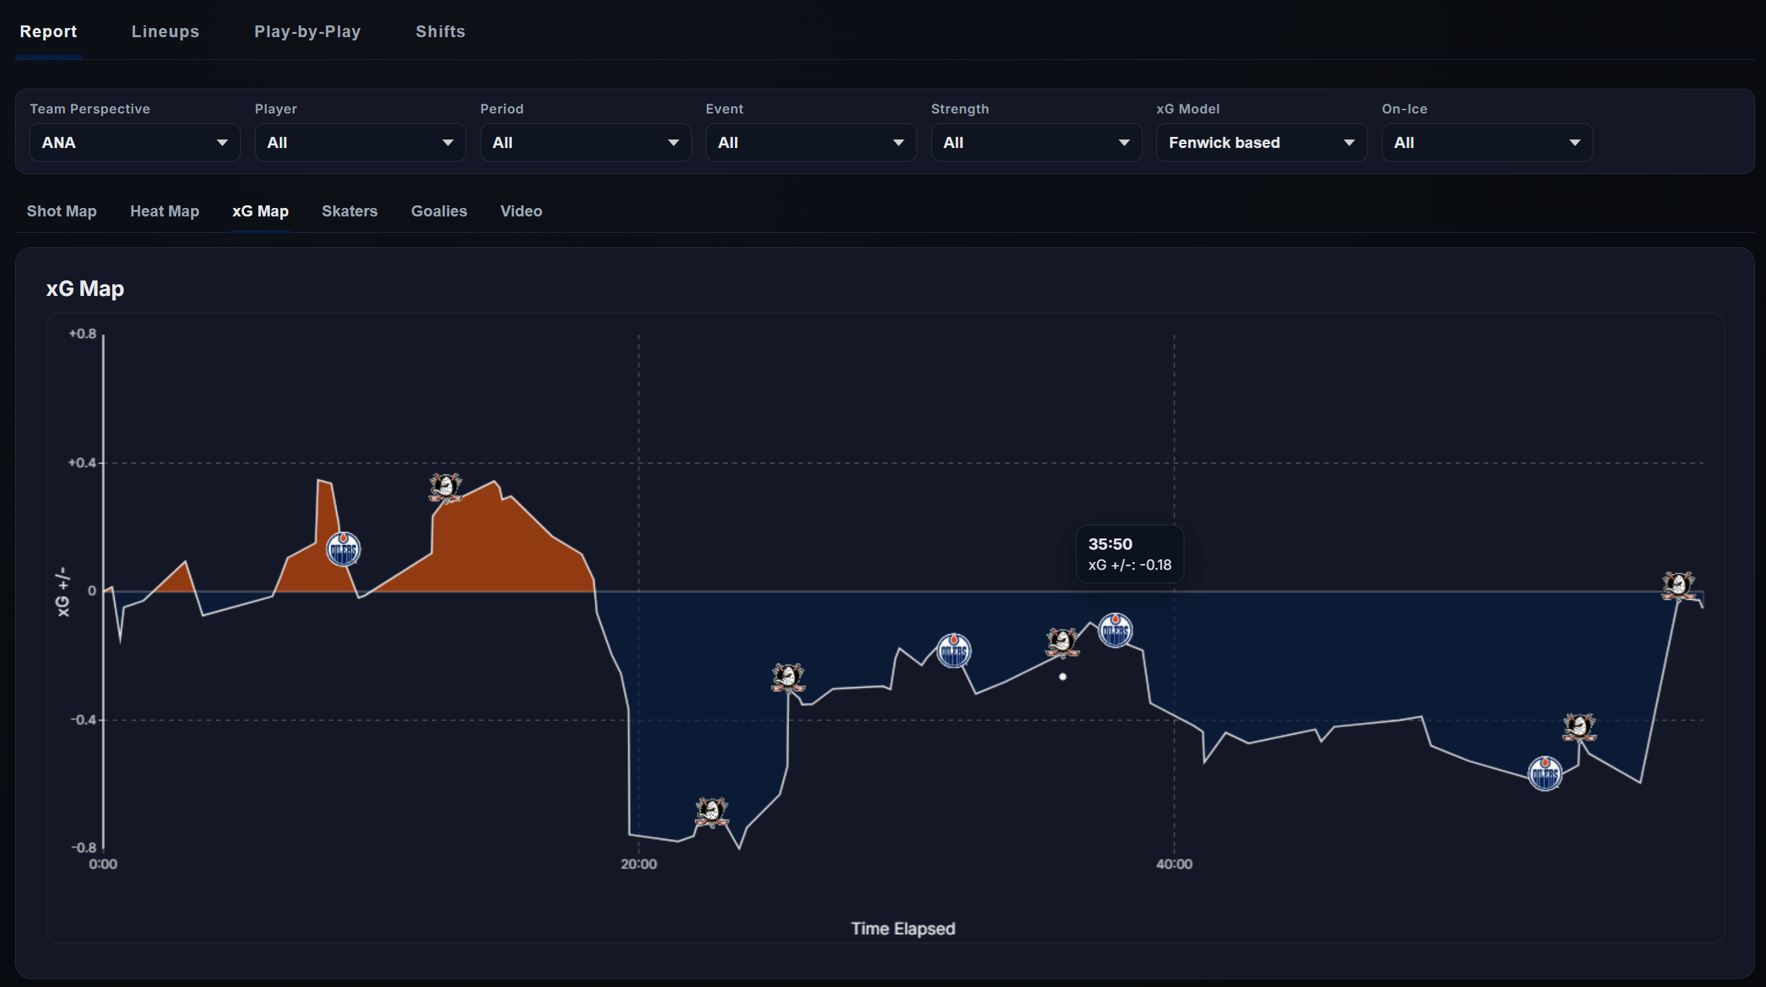
Task: Open the Period filter dropdown
Action: coord(585,143)
